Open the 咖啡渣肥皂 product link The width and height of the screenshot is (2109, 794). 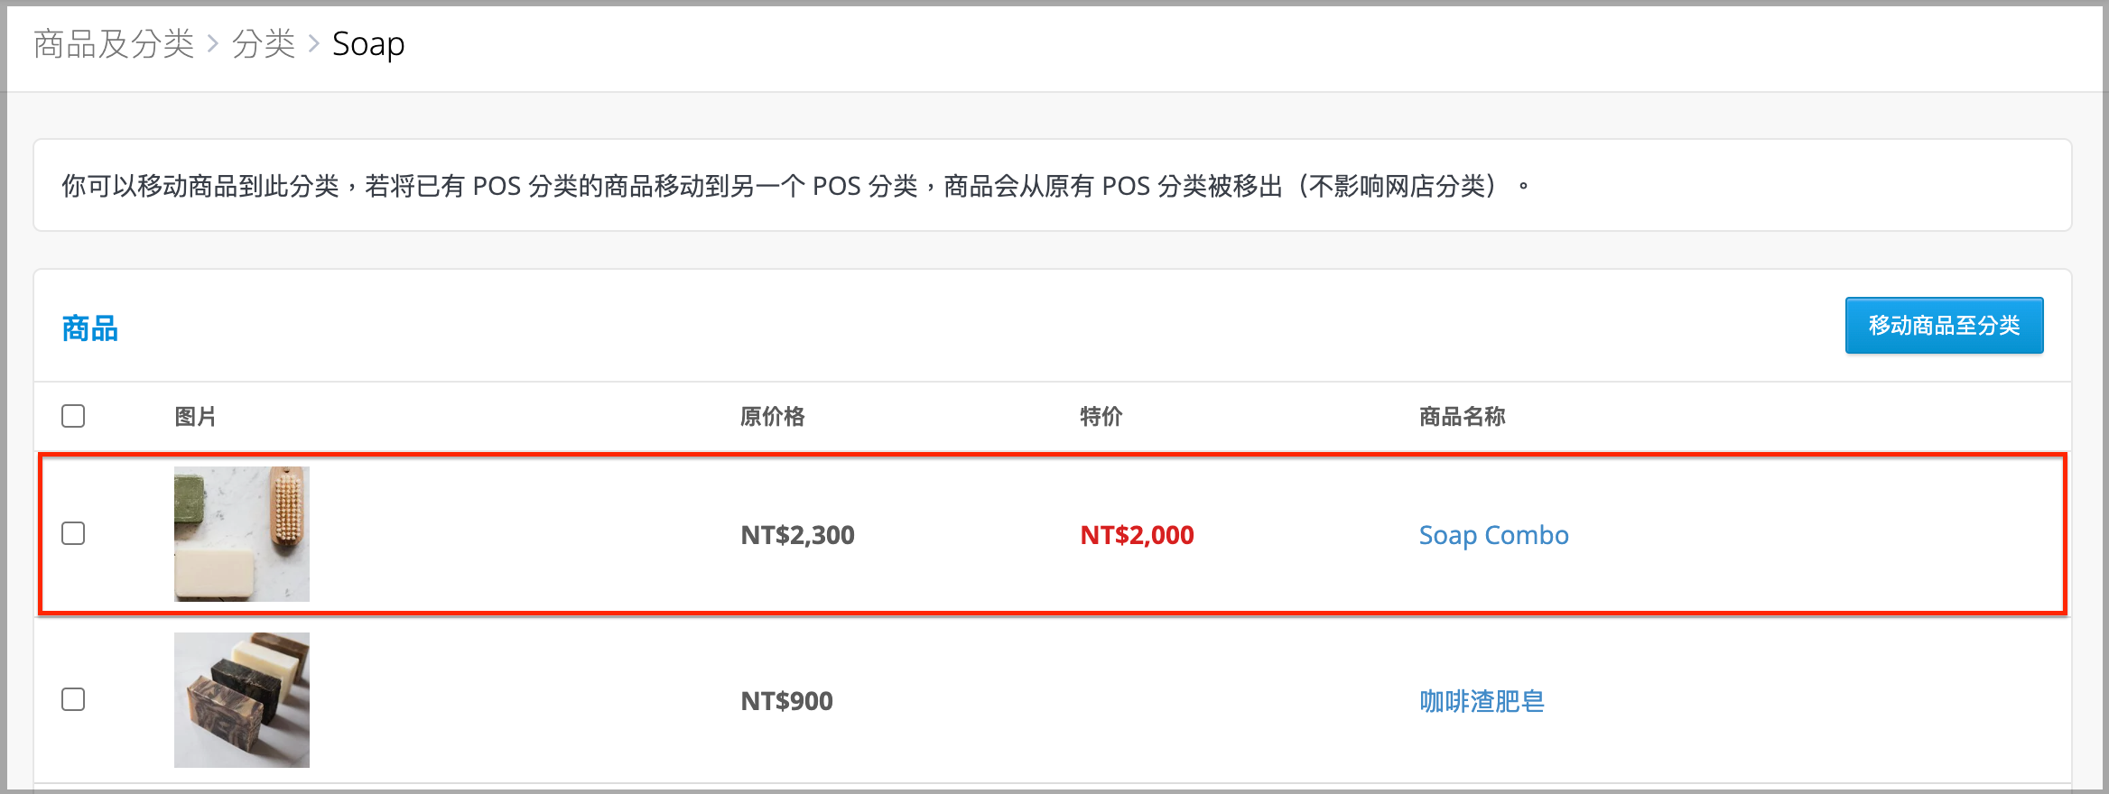[x=1482, y=701]
